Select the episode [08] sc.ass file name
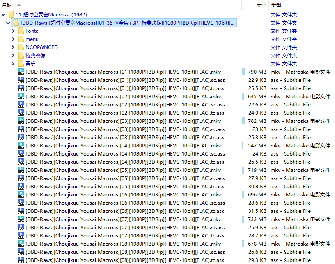335x264 pixels. point(125,252)
